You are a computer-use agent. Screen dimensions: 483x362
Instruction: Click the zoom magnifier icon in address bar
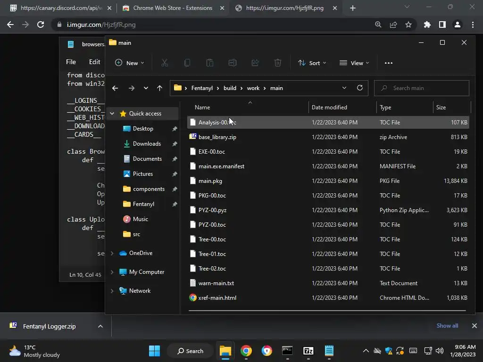click(378, 25)
